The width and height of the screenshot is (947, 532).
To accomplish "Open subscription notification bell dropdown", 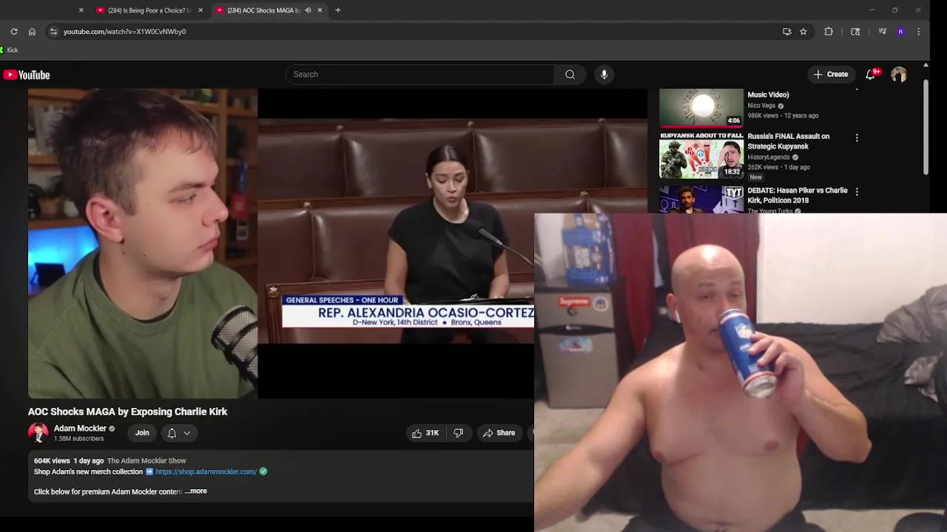I will pos(179,433).
